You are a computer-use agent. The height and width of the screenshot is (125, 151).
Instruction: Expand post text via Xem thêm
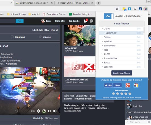(11, 64)
